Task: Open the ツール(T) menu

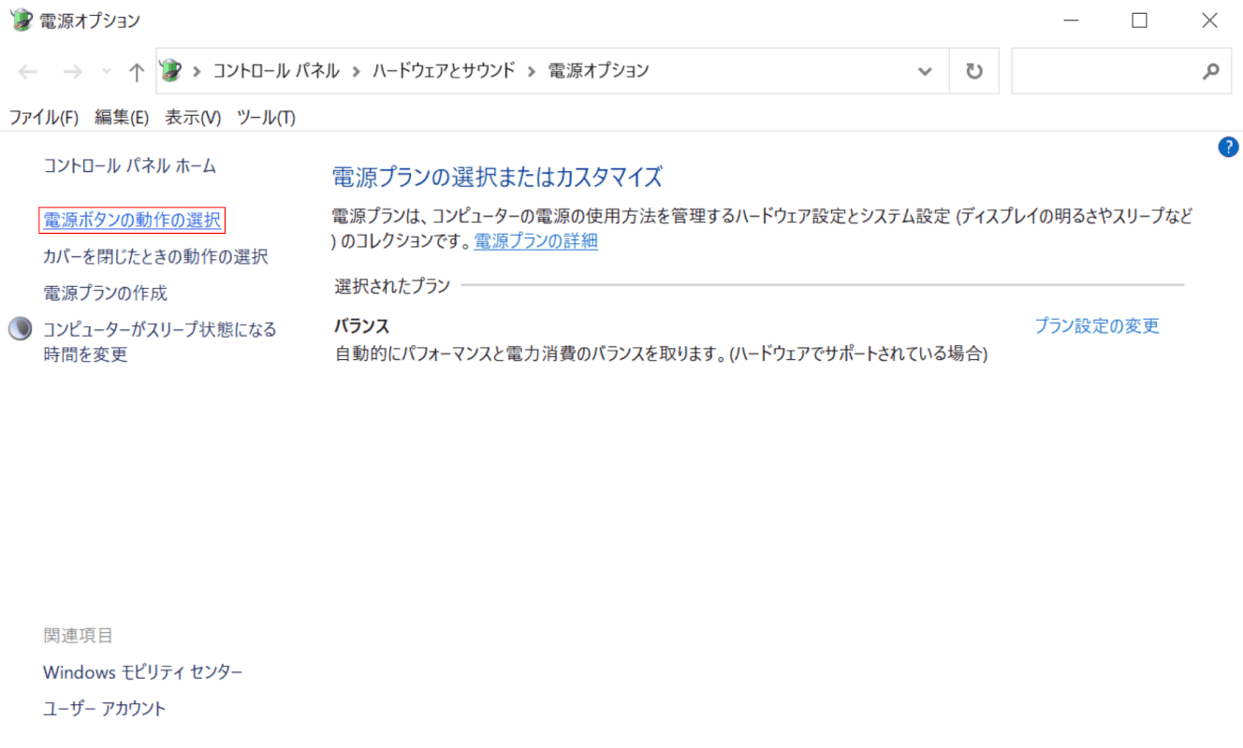Action: (266, 117)
